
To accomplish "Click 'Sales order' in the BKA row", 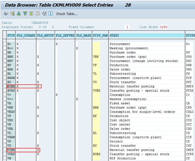I will (120, 69).
